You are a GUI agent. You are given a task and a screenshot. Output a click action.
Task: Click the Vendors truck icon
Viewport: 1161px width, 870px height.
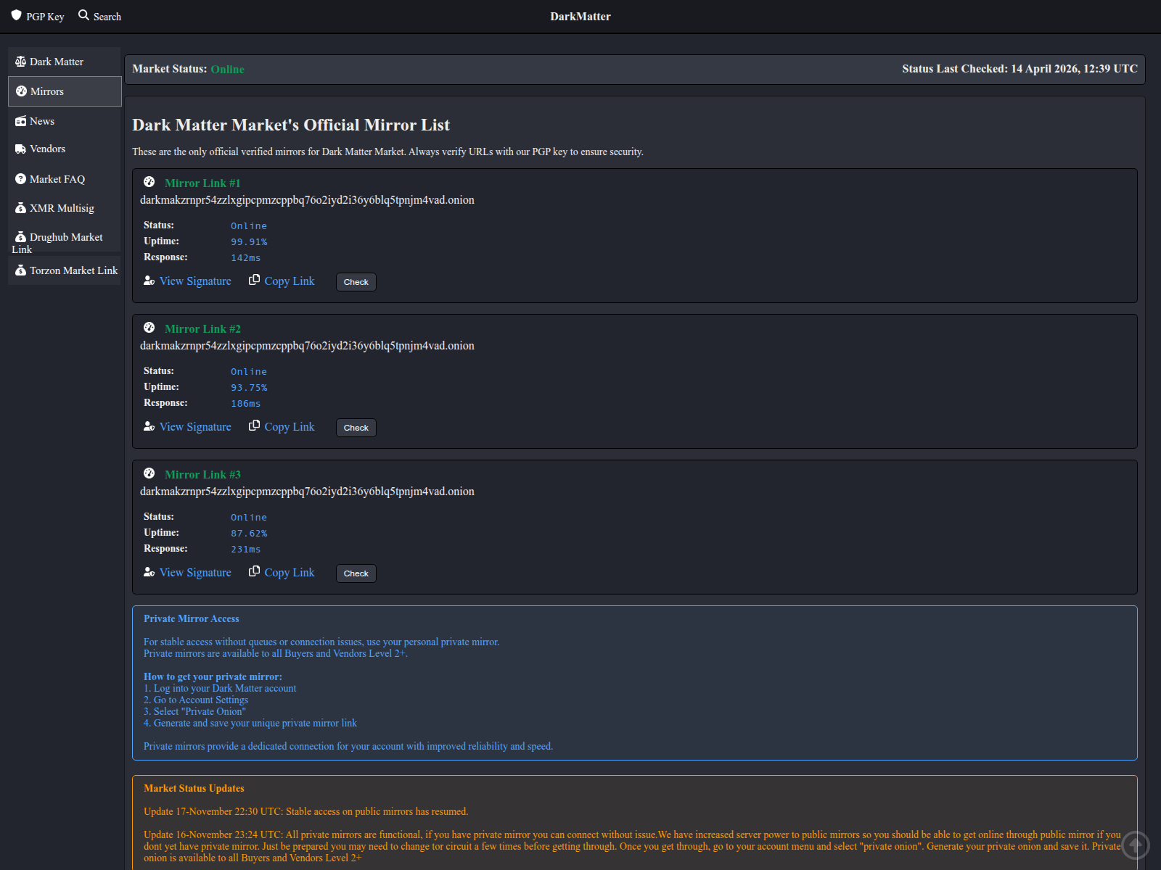20,149
